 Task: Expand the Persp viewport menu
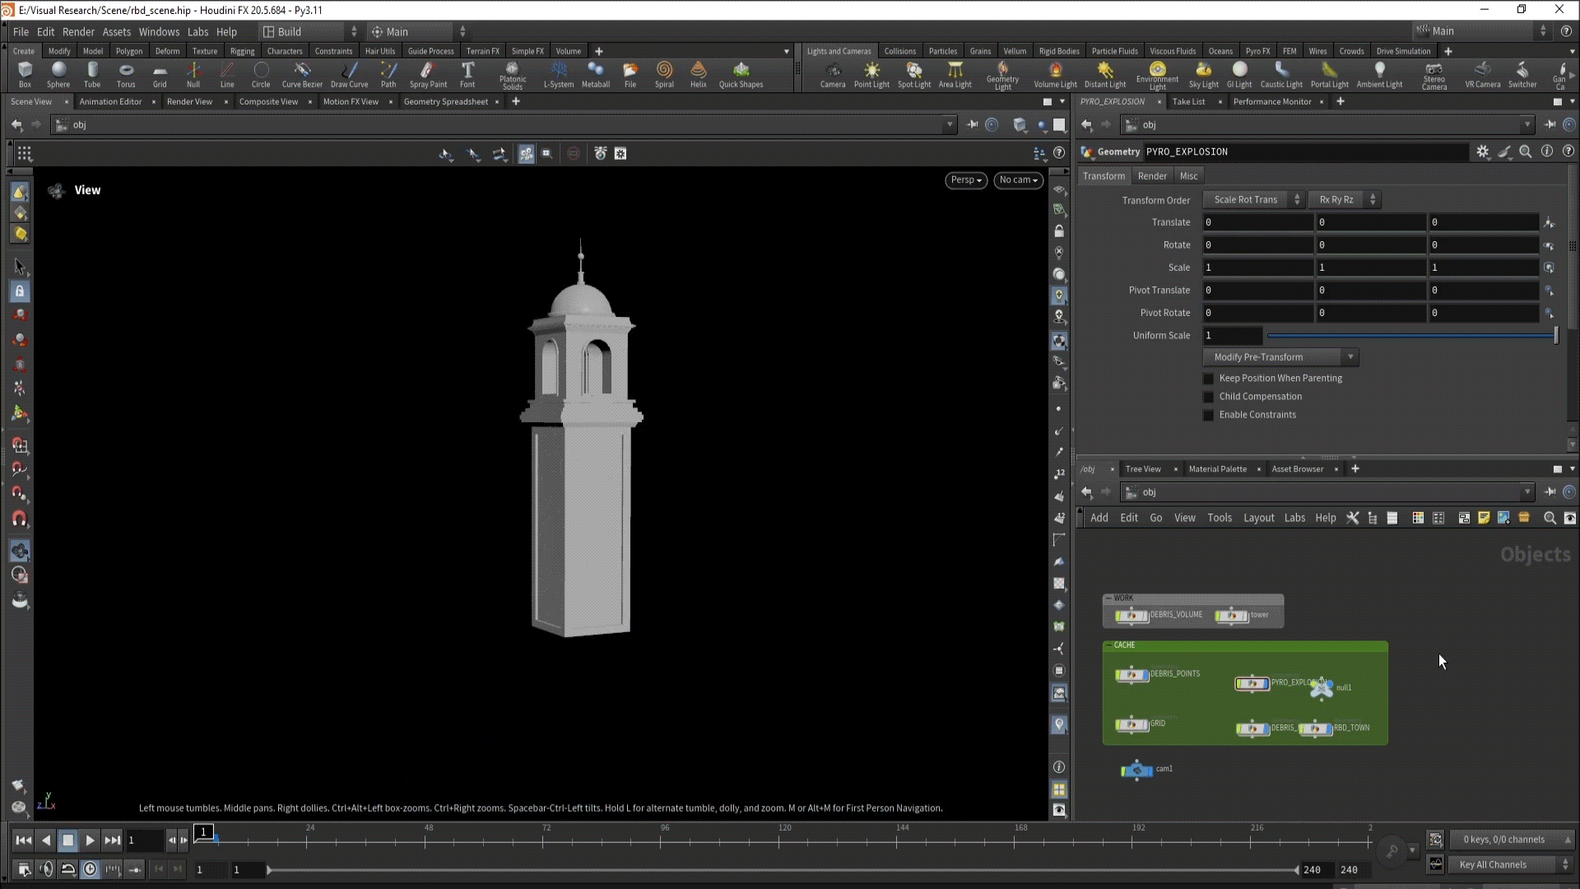click(965, 180)
